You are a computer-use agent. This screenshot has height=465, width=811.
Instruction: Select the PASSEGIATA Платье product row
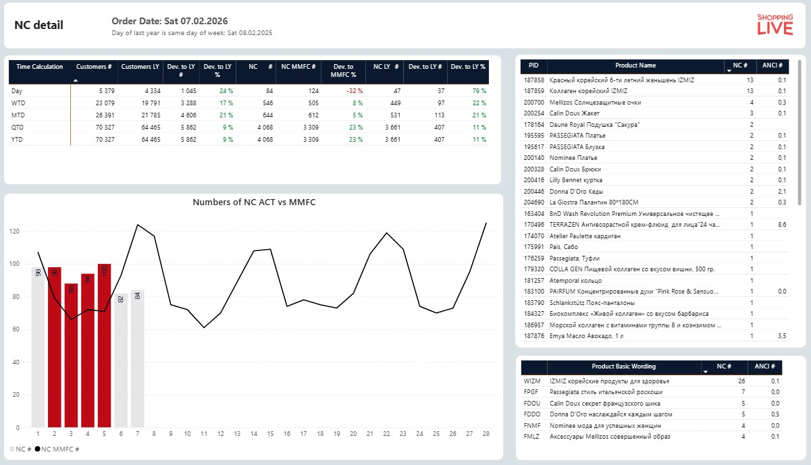pyautogui.click(x=654, y=136)
